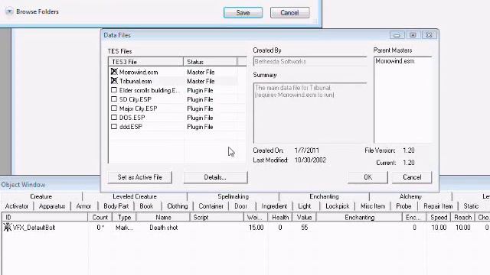Click the Save button in file dialog
The width and height of the screenshot is (490, 275).
click(x=243, y=13)
